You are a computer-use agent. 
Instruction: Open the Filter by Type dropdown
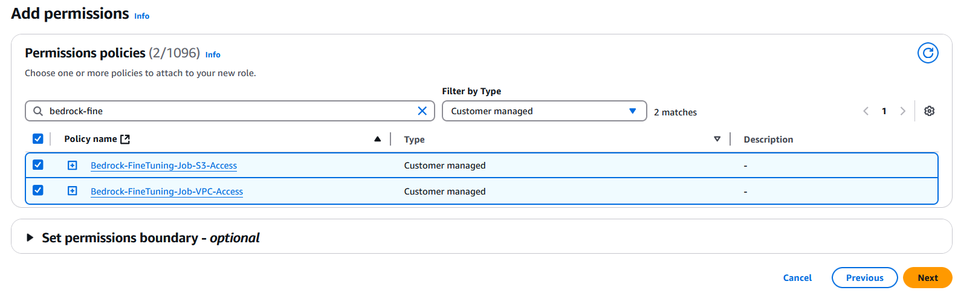(x=544, y=111)
